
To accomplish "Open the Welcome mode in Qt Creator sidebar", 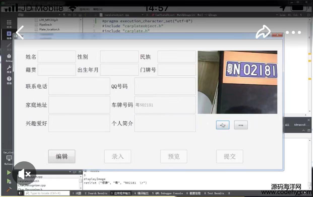I will click(9, 24).
